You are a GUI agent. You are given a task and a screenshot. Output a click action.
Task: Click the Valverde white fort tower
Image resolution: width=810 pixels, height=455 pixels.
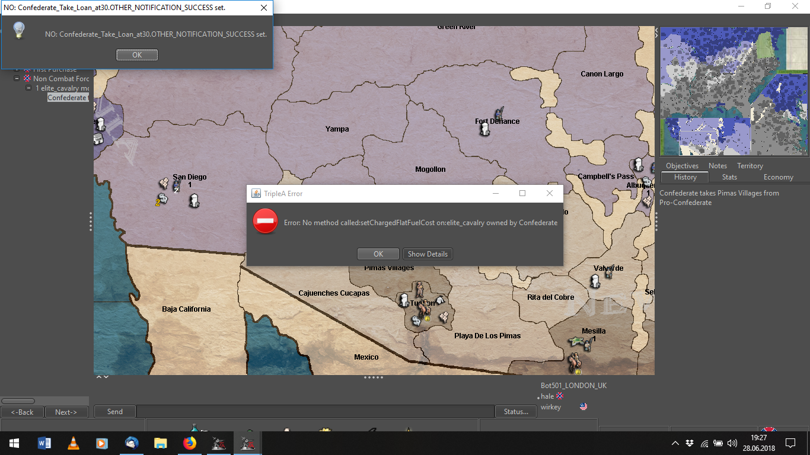[x=595, y=281]
